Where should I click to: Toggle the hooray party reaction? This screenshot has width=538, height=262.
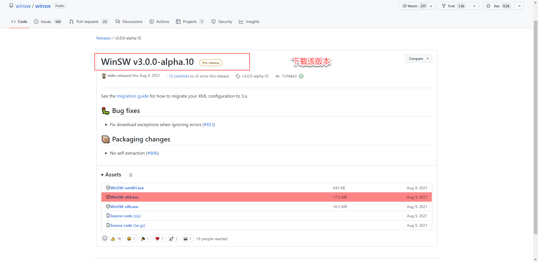(145, 239)
